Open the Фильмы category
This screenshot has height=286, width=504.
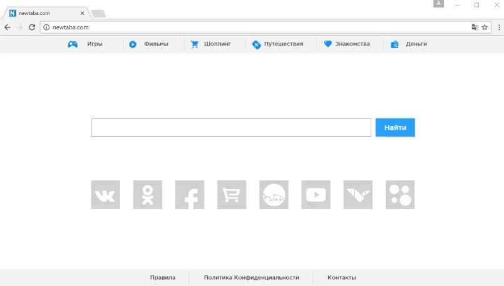pos(156,44)
